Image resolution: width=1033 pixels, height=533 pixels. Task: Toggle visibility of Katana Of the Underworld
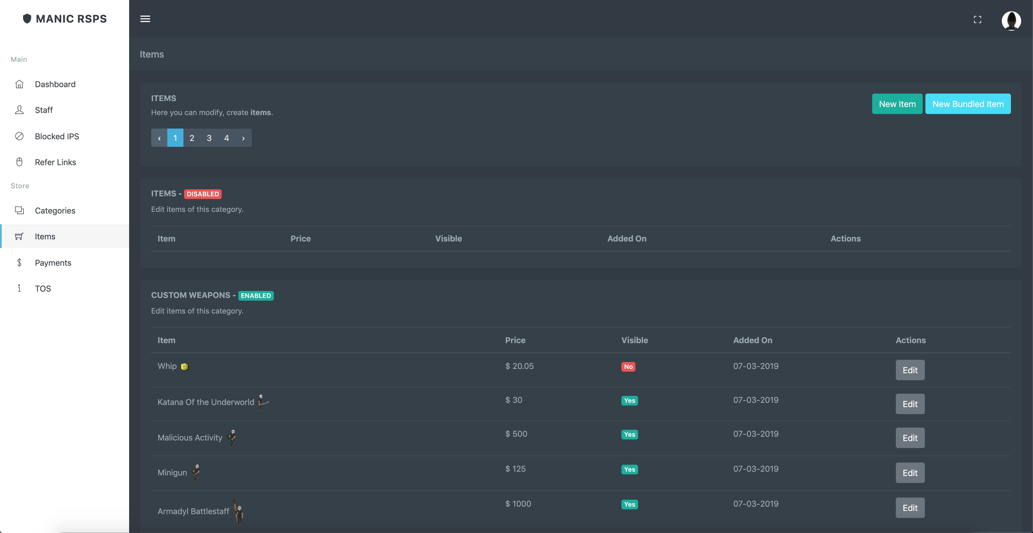[629, 401]
